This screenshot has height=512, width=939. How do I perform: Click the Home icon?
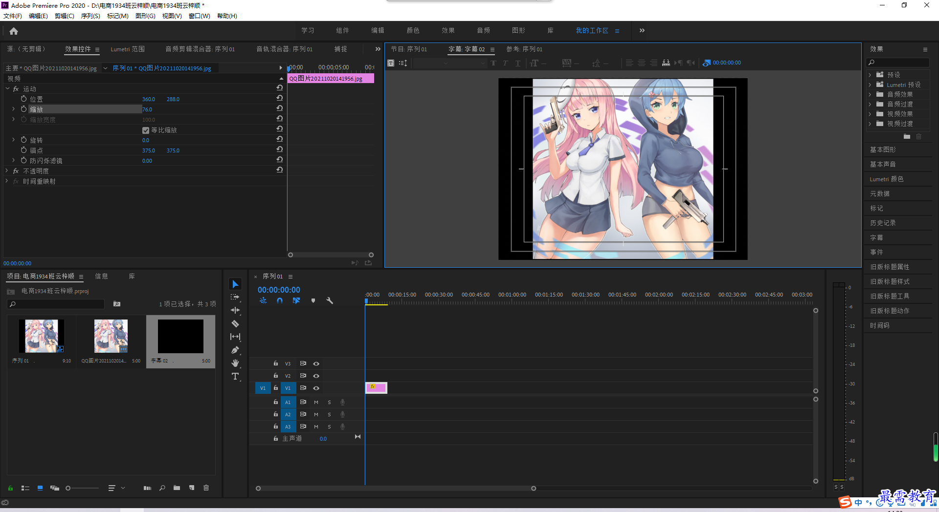pyautogui.click(x=14, y=31)
